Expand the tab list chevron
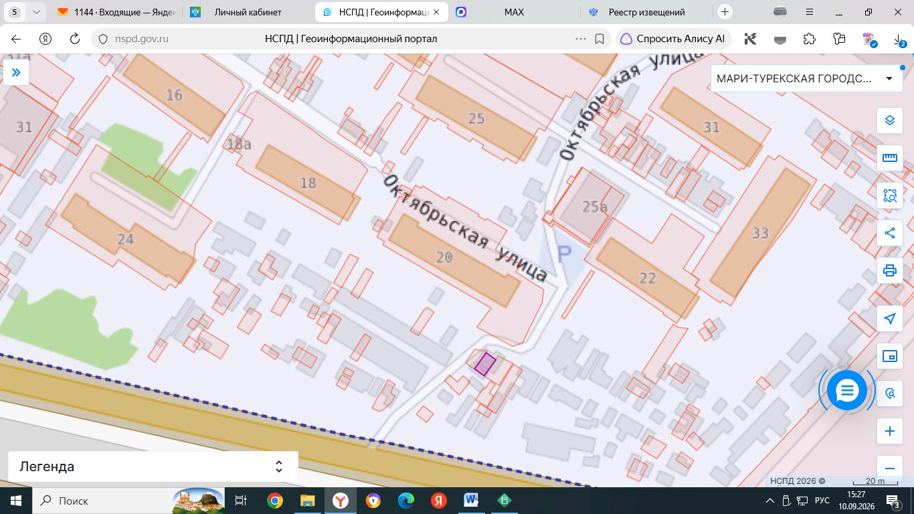914x514 pixels. click(36, 12)
